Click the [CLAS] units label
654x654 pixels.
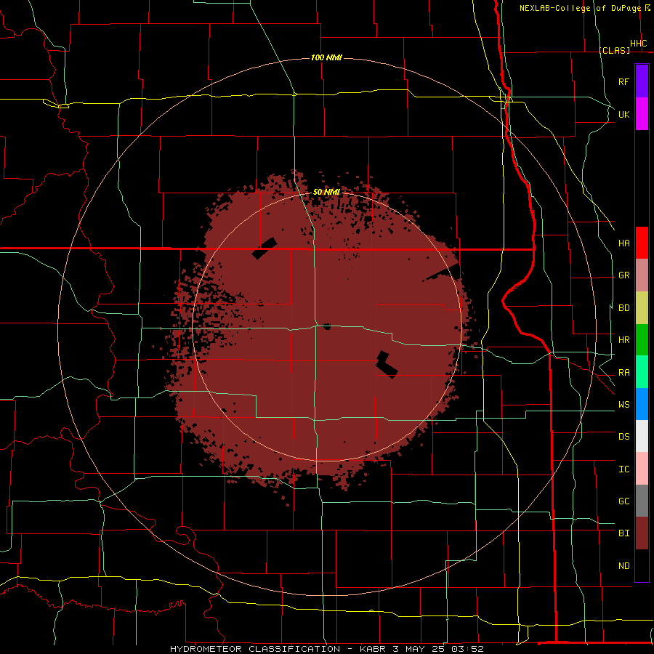coord(614,50)
